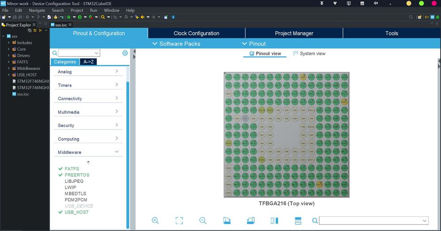441x231 pixels.
Task: Switch to the Project Manager tab
Action: (x=294, y=33)
